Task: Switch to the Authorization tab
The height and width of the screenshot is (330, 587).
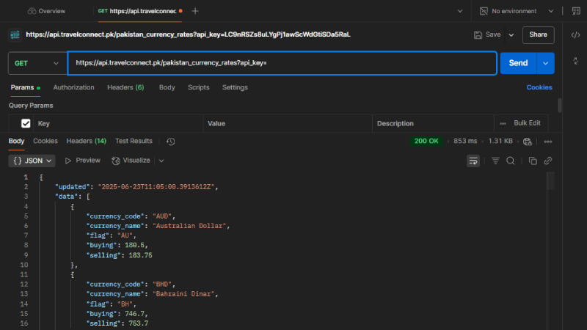Action: point(74,87)
